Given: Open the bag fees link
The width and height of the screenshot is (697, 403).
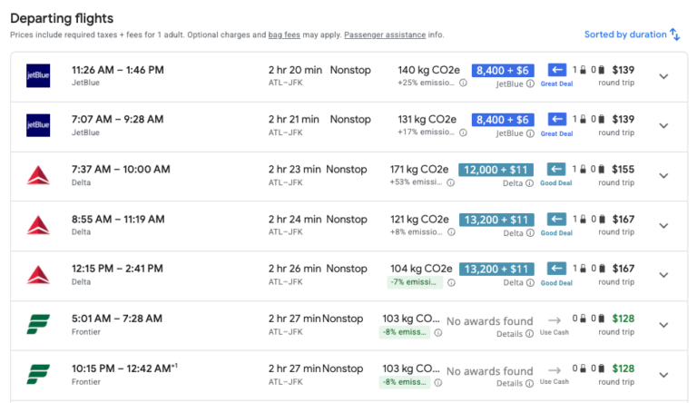Looking at the screenshot, I should (284, 34).
